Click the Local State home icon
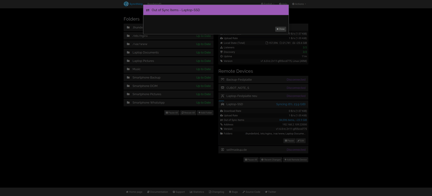This screenshot has height=196, width=432. pos(221,43)
